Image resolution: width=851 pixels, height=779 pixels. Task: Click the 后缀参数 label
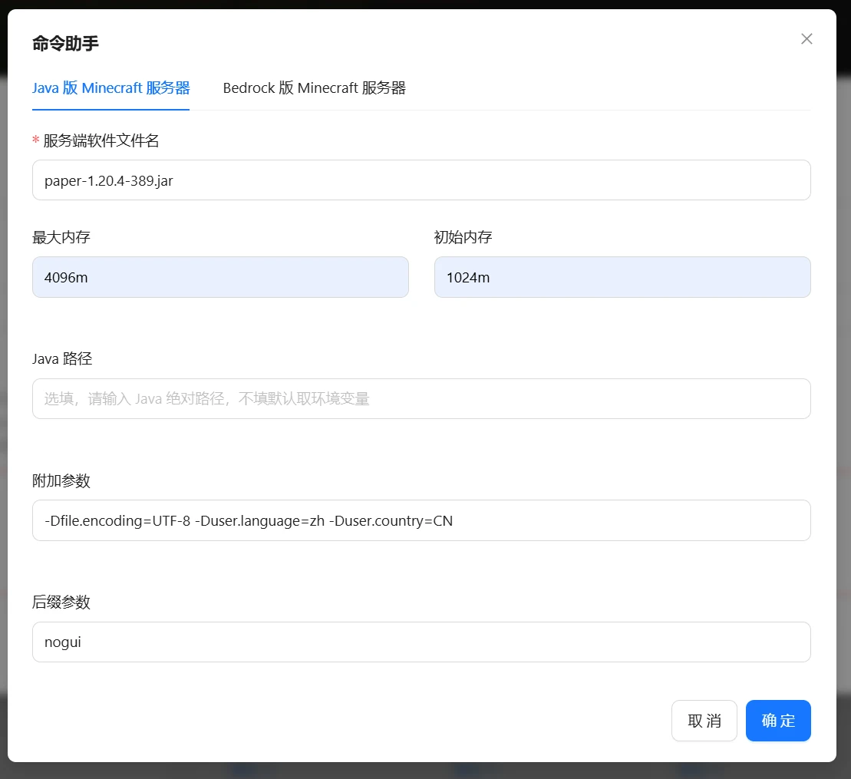tap(61, 602)
